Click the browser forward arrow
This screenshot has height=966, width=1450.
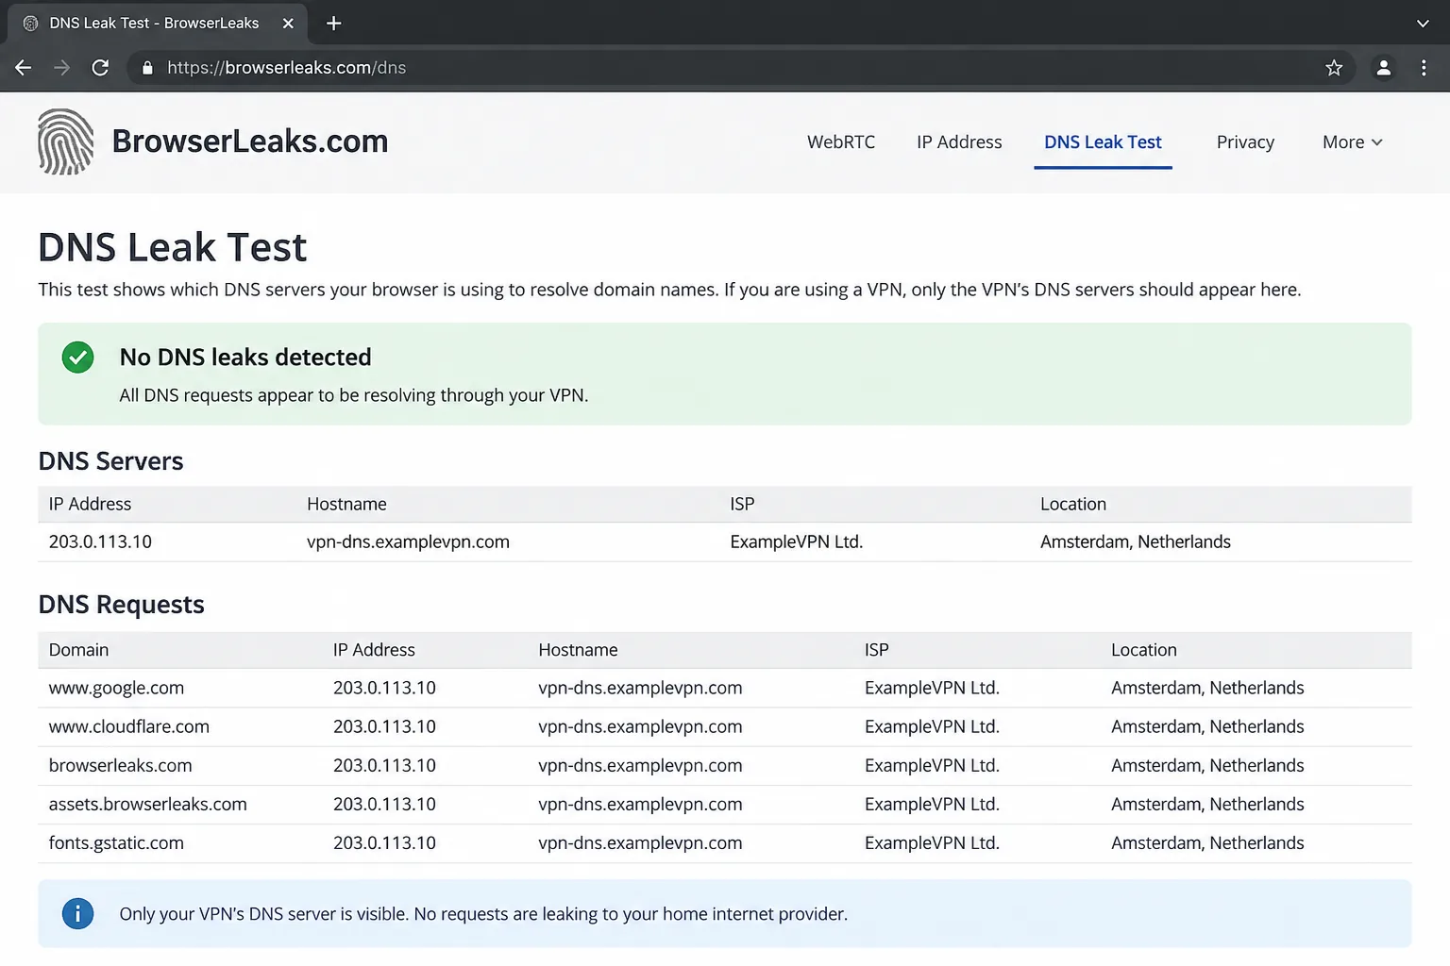click(61, 68)
